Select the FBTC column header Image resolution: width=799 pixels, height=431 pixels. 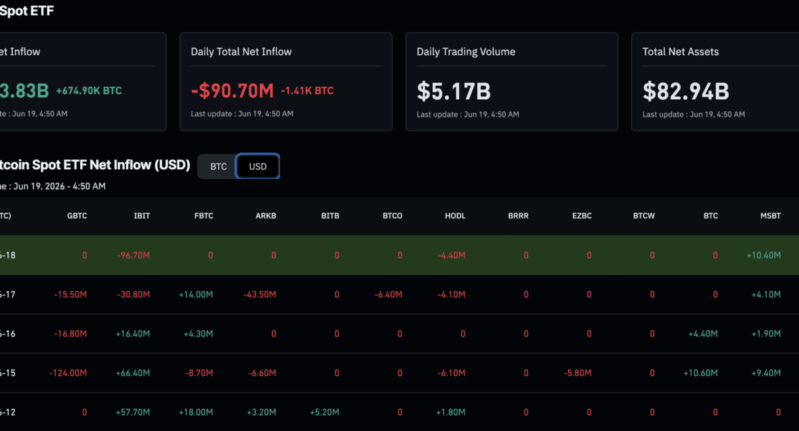coord(203,216)
